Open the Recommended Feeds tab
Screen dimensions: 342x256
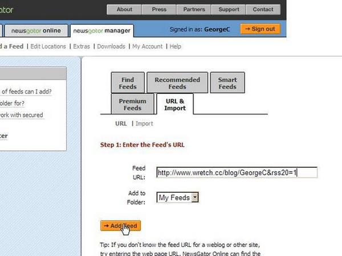pyautogui.click(x=177, y=83)
